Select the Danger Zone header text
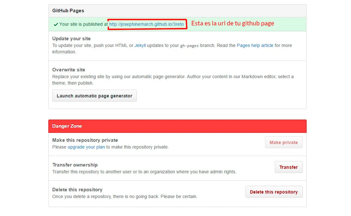The width and height of the screenshot is (351, 216). (67, 126)
